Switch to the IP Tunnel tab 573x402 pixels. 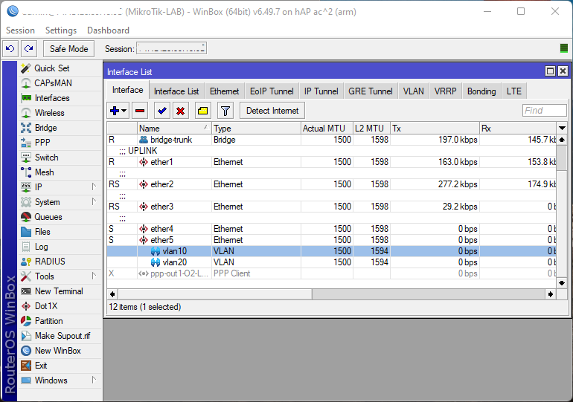pos(321,91)
